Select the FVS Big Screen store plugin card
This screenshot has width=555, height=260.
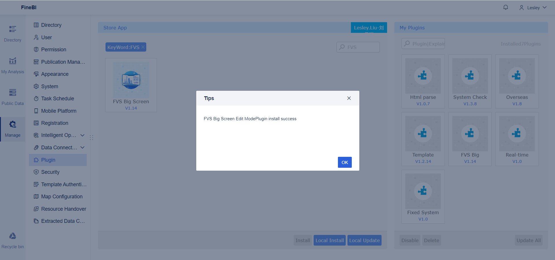pyautogui.click(x=131, y=85)
